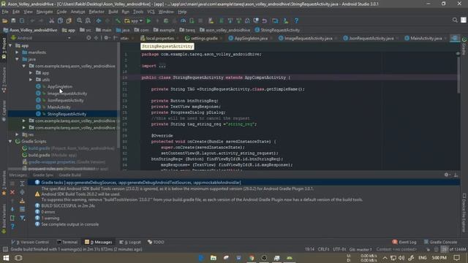Select the 'BUILD SUCCESSFUL' message row
This screenshot has height=263, width=468.
coord(68,206)
